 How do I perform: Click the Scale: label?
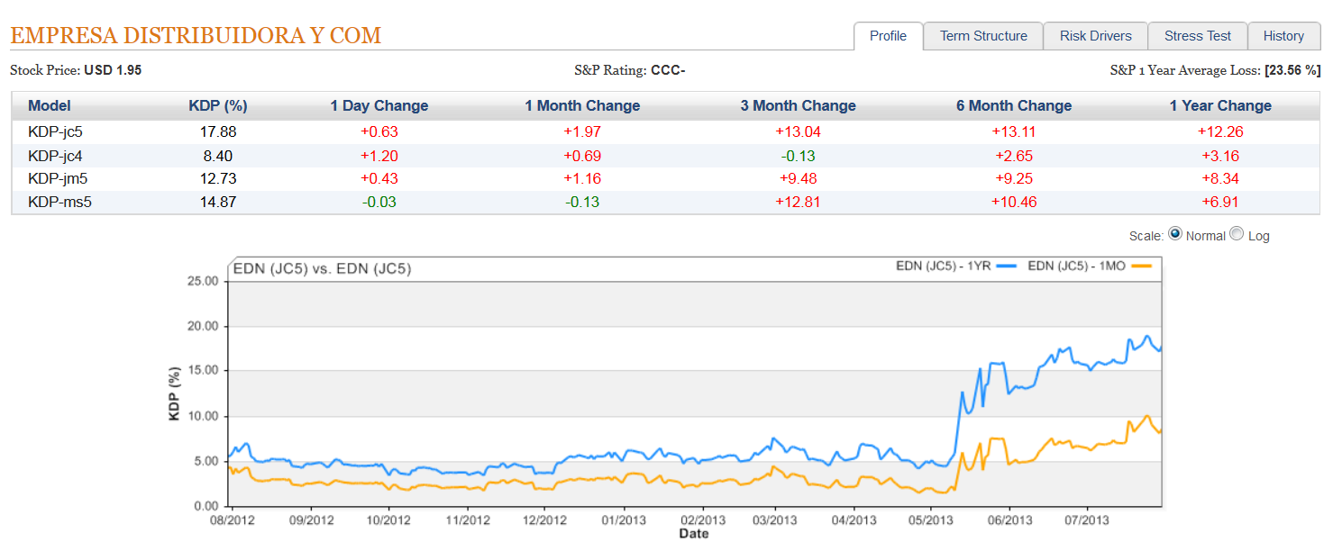click(x=1146, y=236)
